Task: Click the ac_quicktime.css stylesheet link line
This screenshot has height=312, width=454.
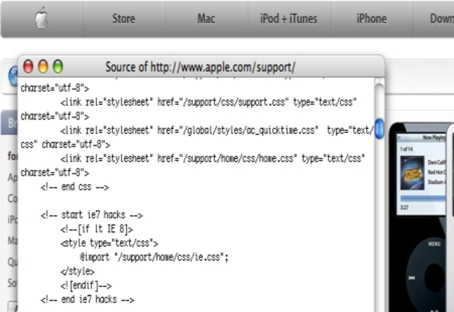Action: click(x=217, y=130)
